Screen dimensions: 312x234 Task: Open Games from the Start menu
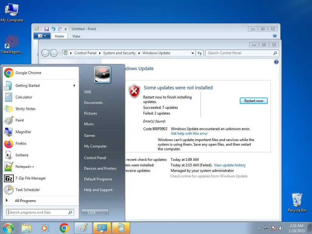[x=90, y=136]
